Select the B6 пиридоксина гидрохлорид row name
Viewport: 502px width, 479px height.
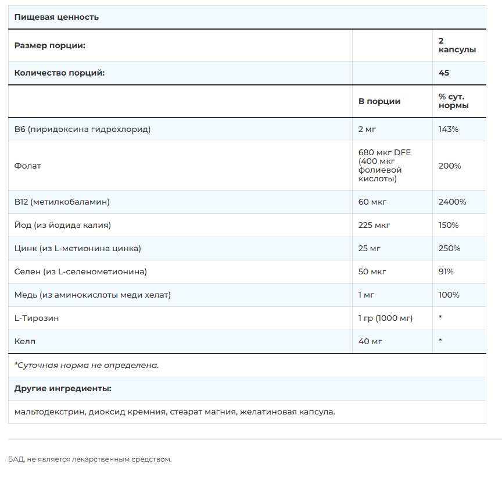point(82,129)
